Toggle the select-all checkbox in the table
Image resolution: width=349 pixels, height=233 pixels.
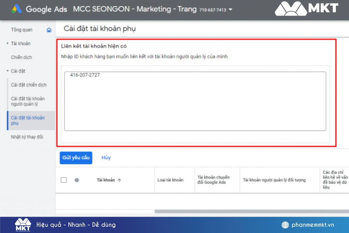point(64,180)
